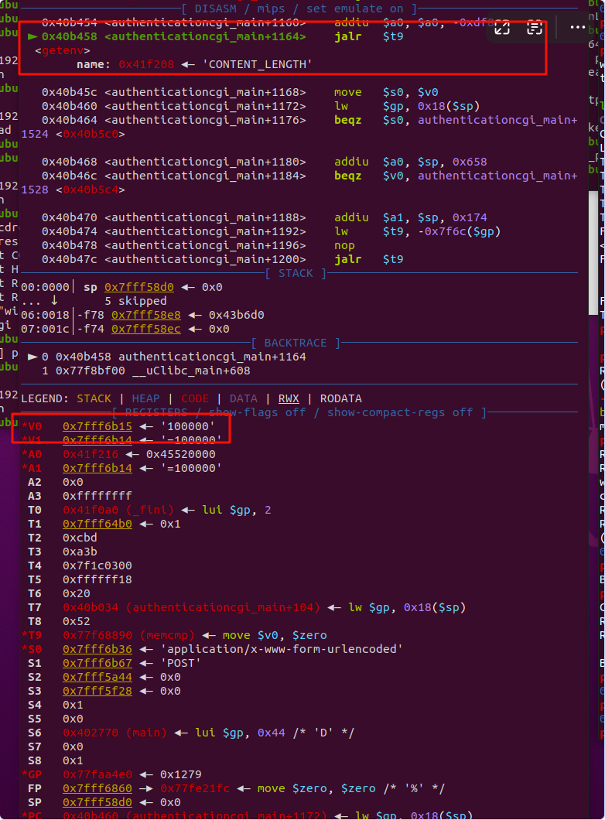The width and height of the screenshot is (605, 820).
Task: Click the CODE legend label
Action: click(194, 398)
